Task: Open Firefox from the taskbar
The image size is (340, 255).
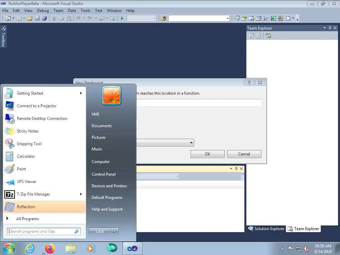Action: coord(50,248)
